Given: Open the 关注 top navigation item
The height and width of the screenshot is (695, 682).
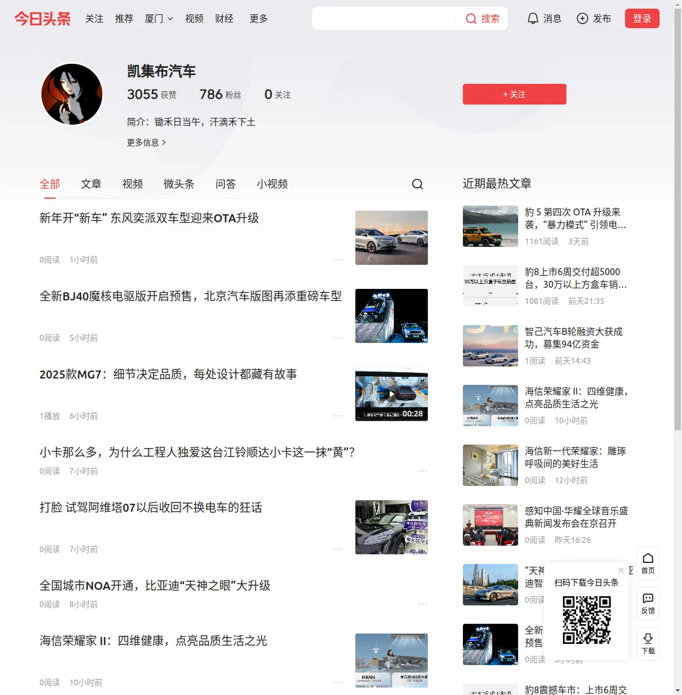Looking at the screenshot, I should pos(94,18).
